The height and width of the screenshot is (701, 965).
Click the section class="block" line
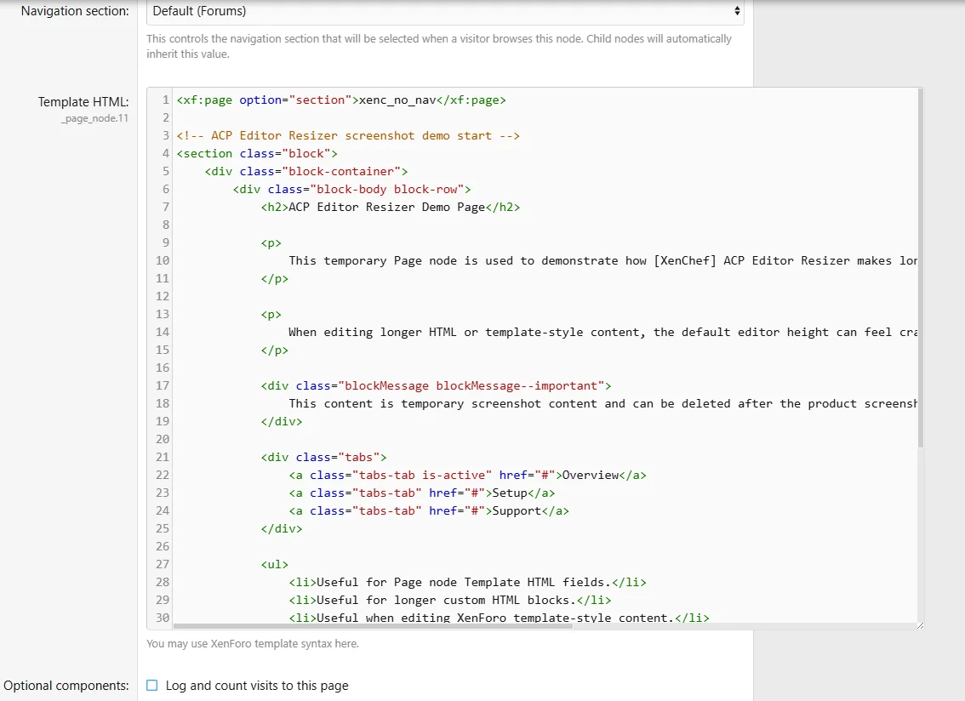pos(257,153)
